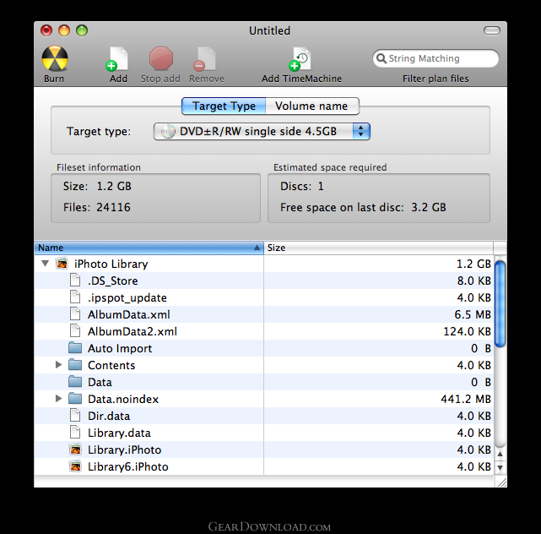Click the green zoom window button

(x=82, y=30)
